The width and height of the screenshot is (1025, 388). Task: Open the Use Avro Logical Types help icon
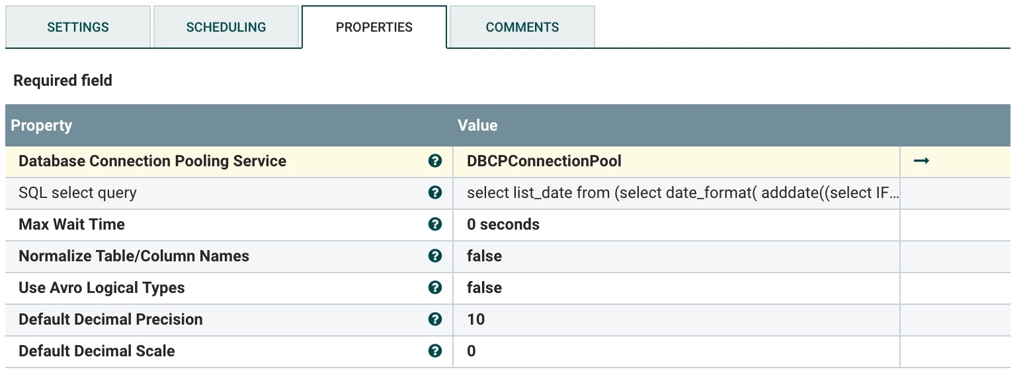tap(434, 288)
